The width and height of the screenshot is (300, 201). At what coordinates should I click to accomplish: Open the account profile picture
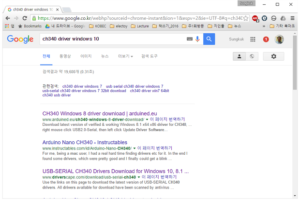tap(279, 39)
